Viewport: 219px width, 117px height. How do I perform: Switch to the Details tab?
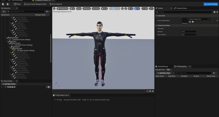[x=160, y=8]
